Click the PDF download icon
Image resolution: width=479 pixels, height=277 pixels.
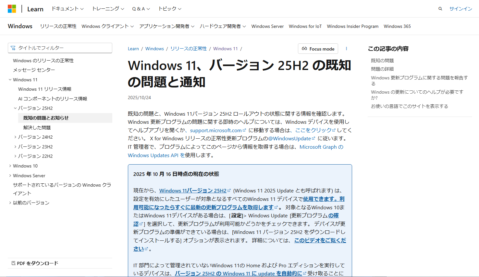(x=13, y=263)
